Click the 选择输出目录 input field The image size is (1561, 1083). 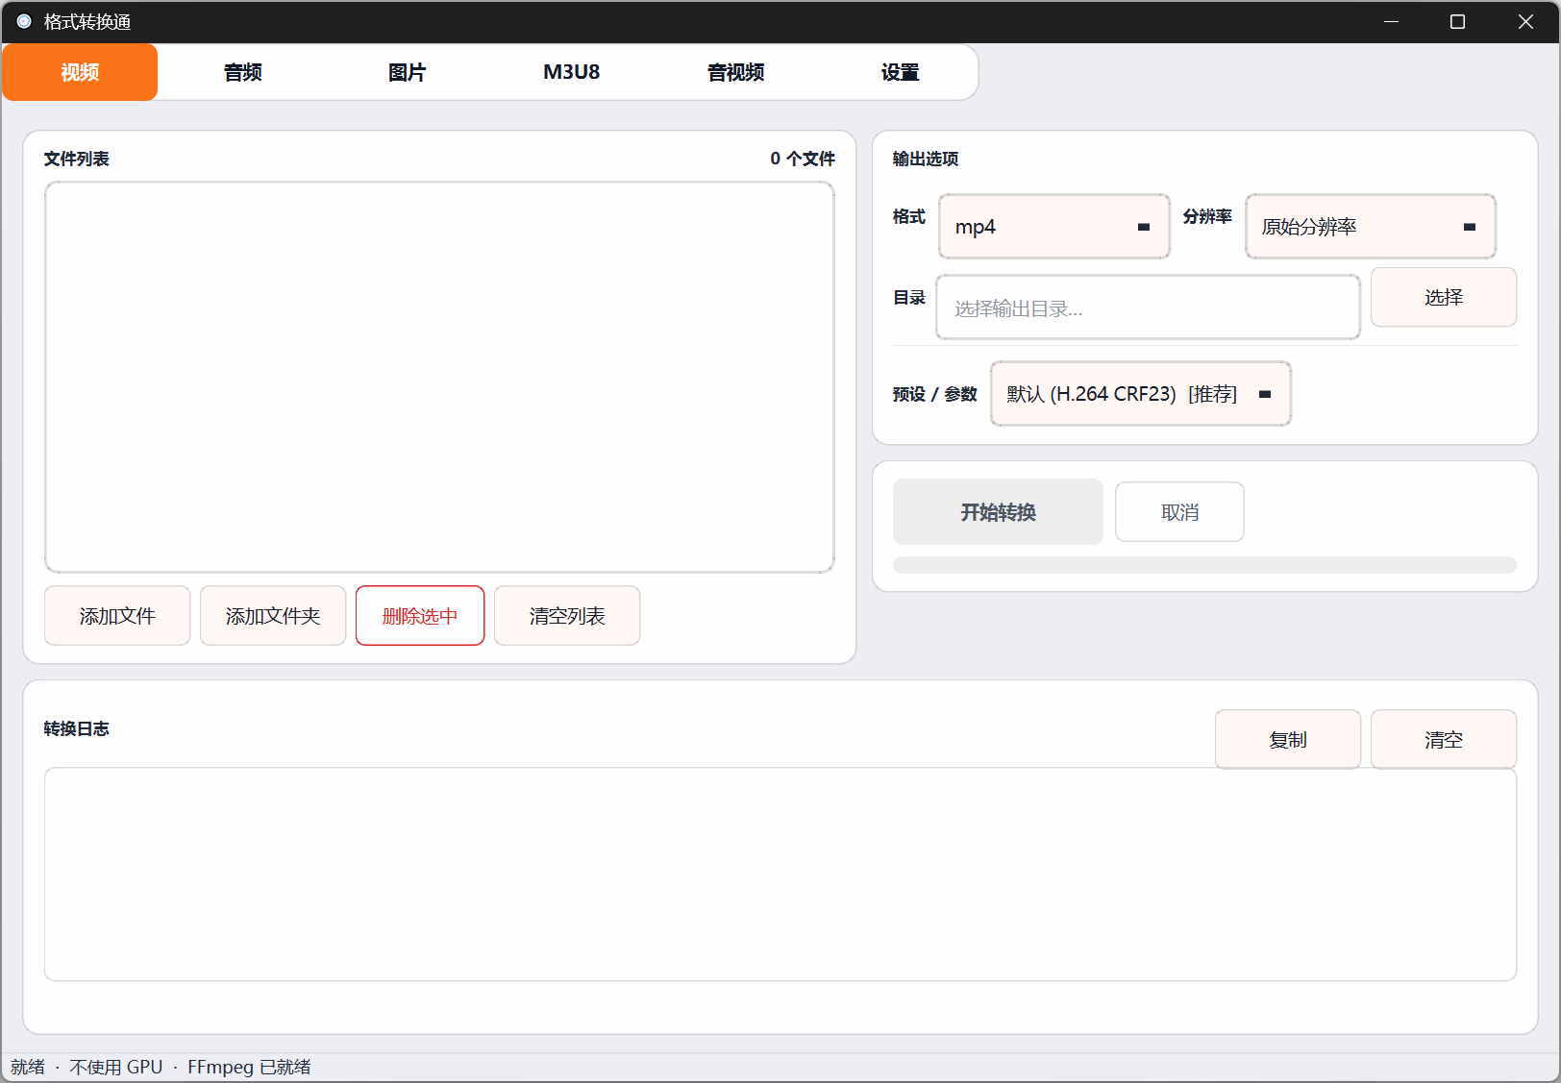[x=1148, y=308]
